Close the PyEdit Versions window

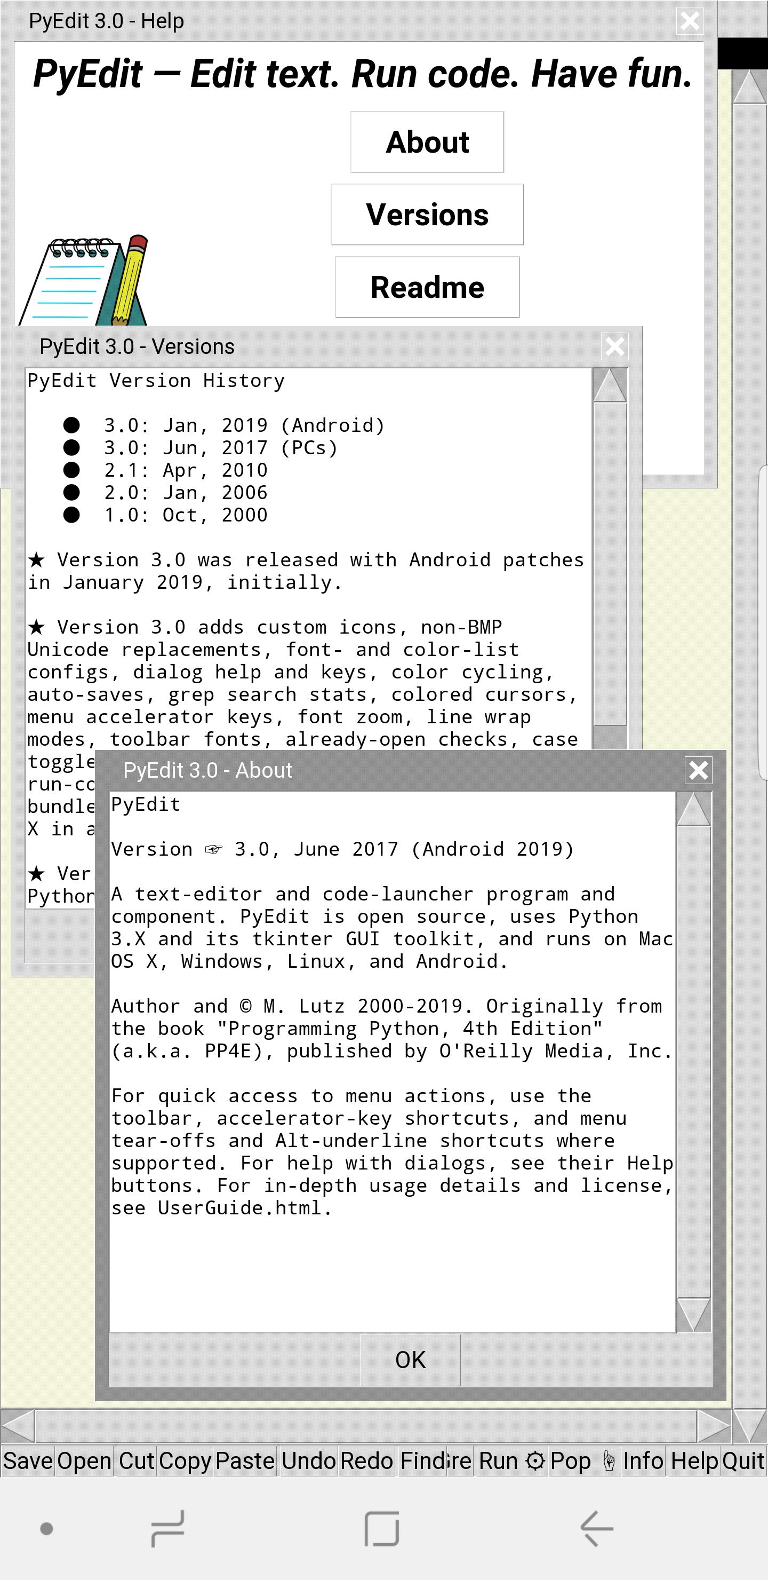tap(614, 346)
